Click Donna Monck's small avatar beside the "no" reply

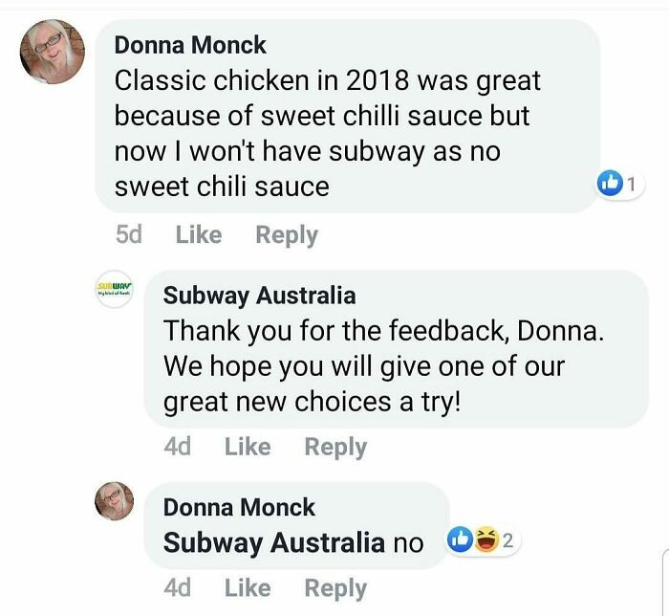[x=115, y=501]
